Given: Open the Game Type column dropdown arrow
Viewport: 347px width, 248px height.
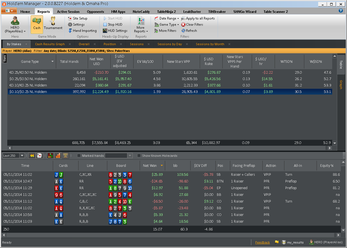Looking at the screenshot, I should click(53, 61).
